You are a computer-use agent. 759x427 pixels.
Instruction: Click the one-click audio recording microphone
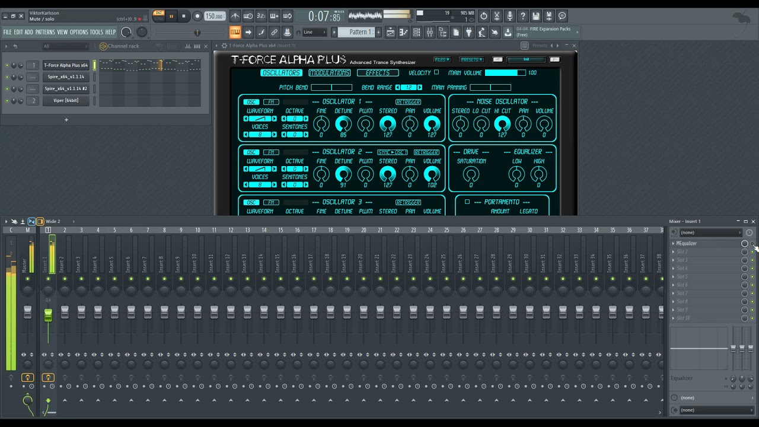510,16
